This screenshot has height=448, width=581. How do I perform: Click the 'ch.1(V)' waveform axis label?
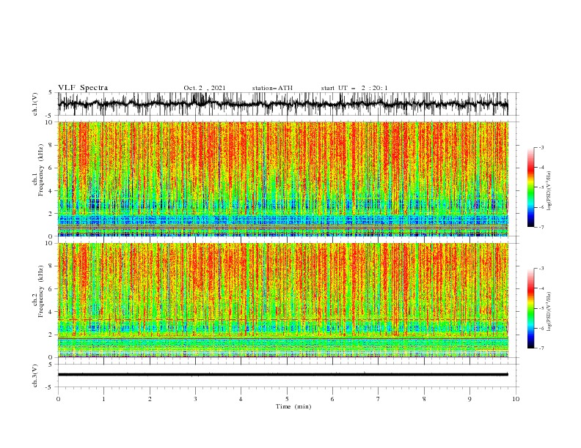click(35, 104)
